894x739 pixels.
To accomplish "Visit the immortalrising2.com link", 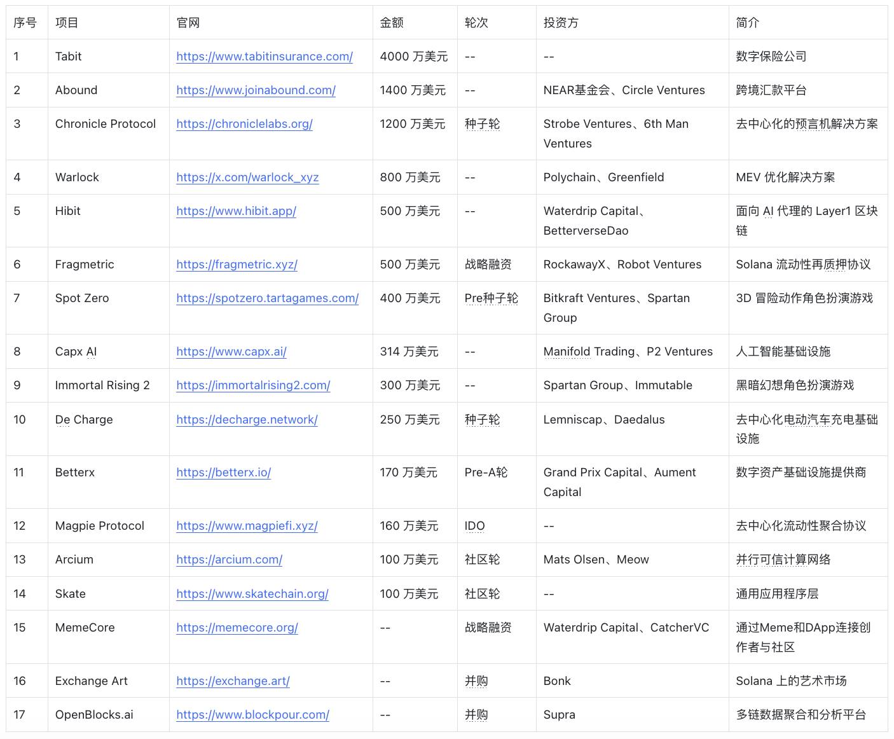I will pyautogui.click(x=253, y=385).
